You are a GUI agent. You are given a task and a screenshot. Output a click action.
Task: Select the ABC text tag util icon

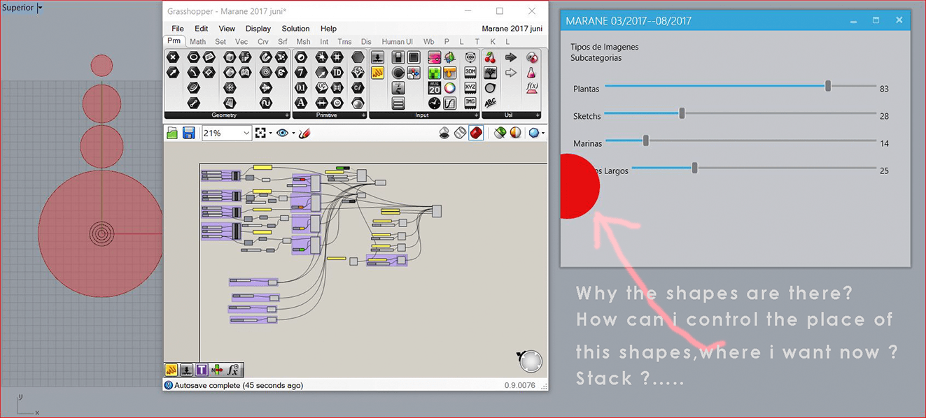pos(490,103)
